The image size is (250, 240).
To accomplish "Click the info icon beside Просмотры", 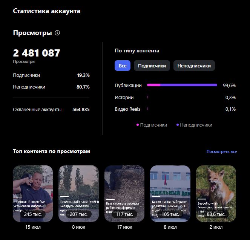I will tap(57, 33).
